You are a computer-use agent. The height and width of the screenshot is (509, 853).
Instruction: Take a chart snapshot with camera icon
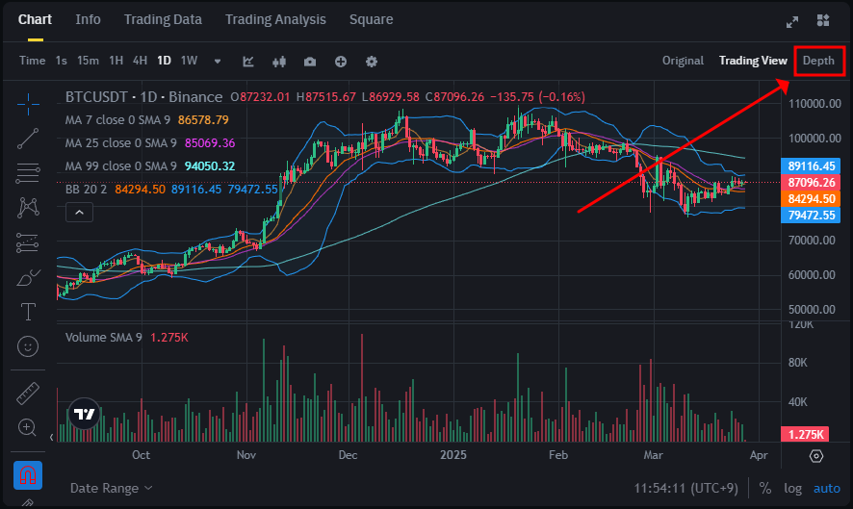coord(310,61)
